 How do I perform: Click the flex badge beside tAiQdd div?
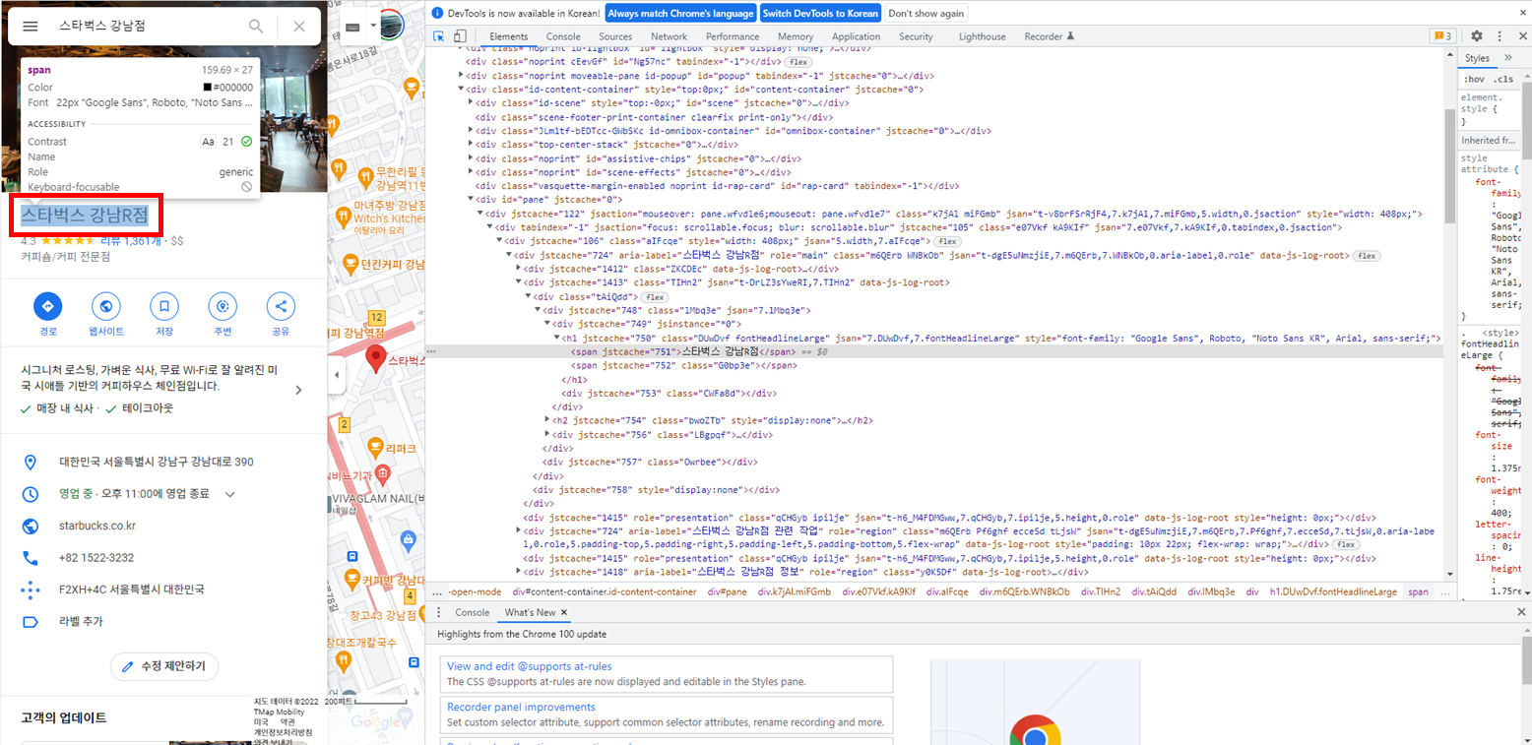[654, 296]
